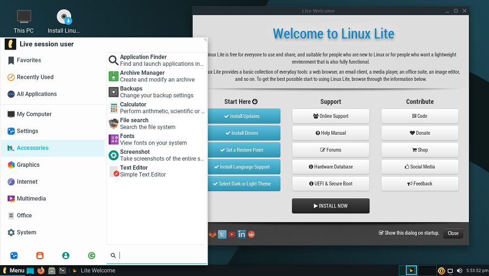Click the blue settings icon at menu bottom
Screen dimensions: 489x276
point(14,255)
